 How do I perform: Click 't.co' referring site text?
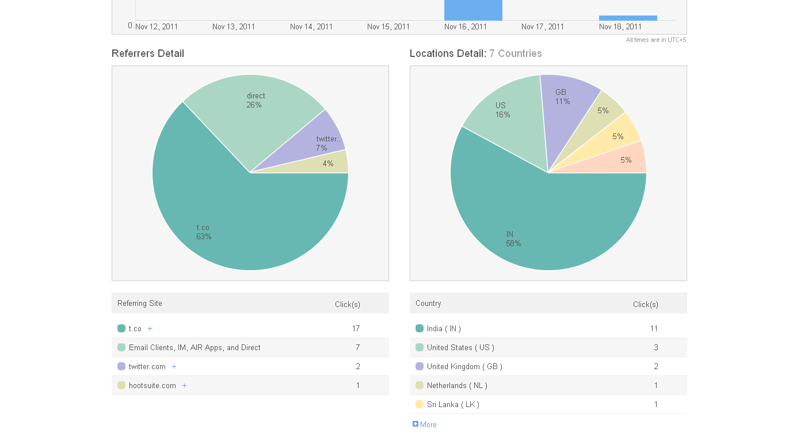point(135,329)
